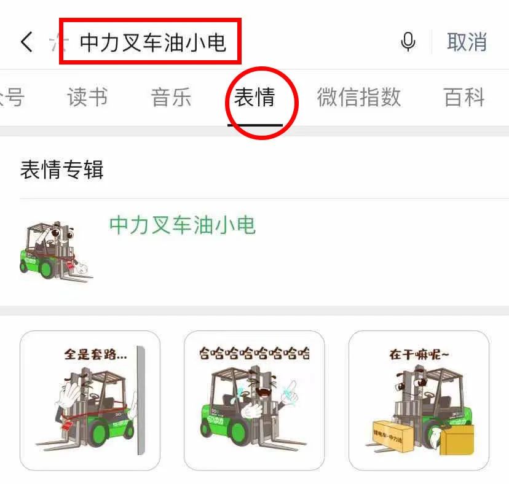
Task: Switch to the 读书 tab
Action: (87, 96)
